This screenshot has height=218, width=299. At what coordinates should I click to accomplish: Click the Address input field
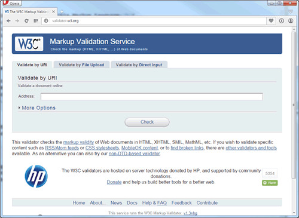152,97
